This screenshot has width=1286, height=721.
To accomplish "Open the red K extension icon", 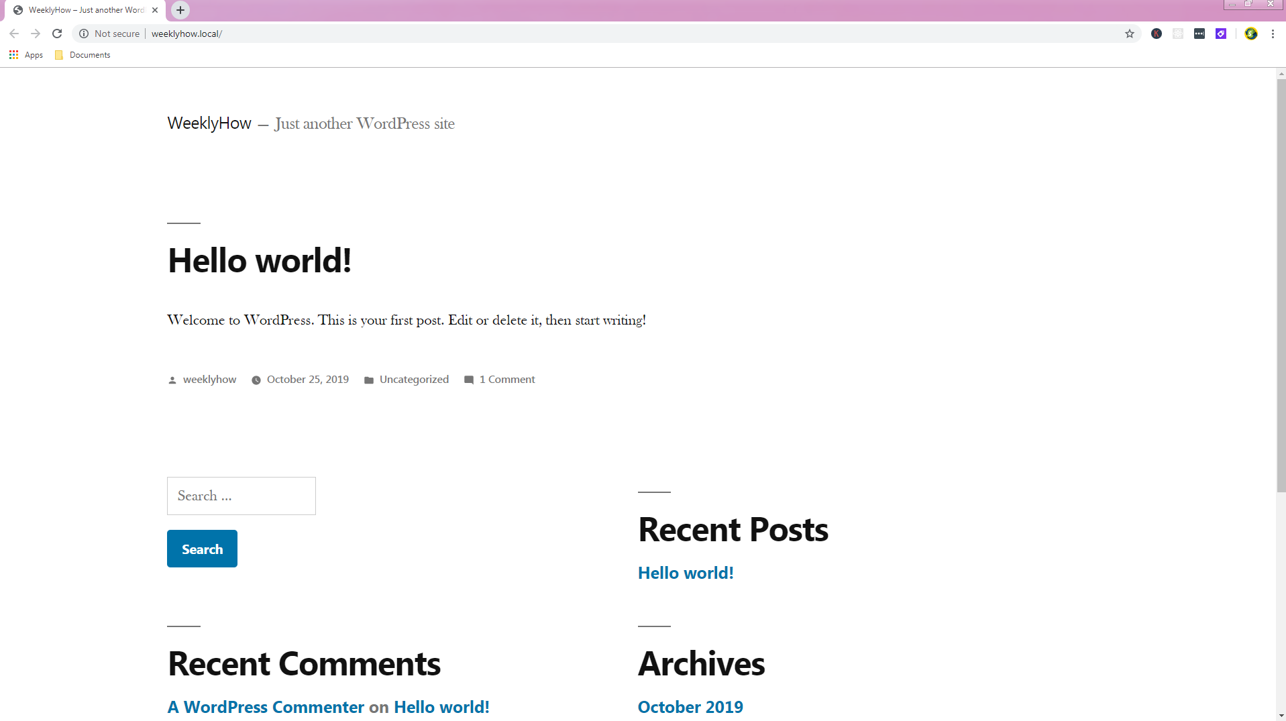I will [x=1157, y=34].
